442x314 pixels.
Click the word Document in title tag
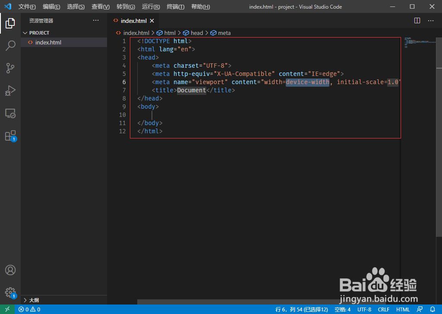coord(191,90)
